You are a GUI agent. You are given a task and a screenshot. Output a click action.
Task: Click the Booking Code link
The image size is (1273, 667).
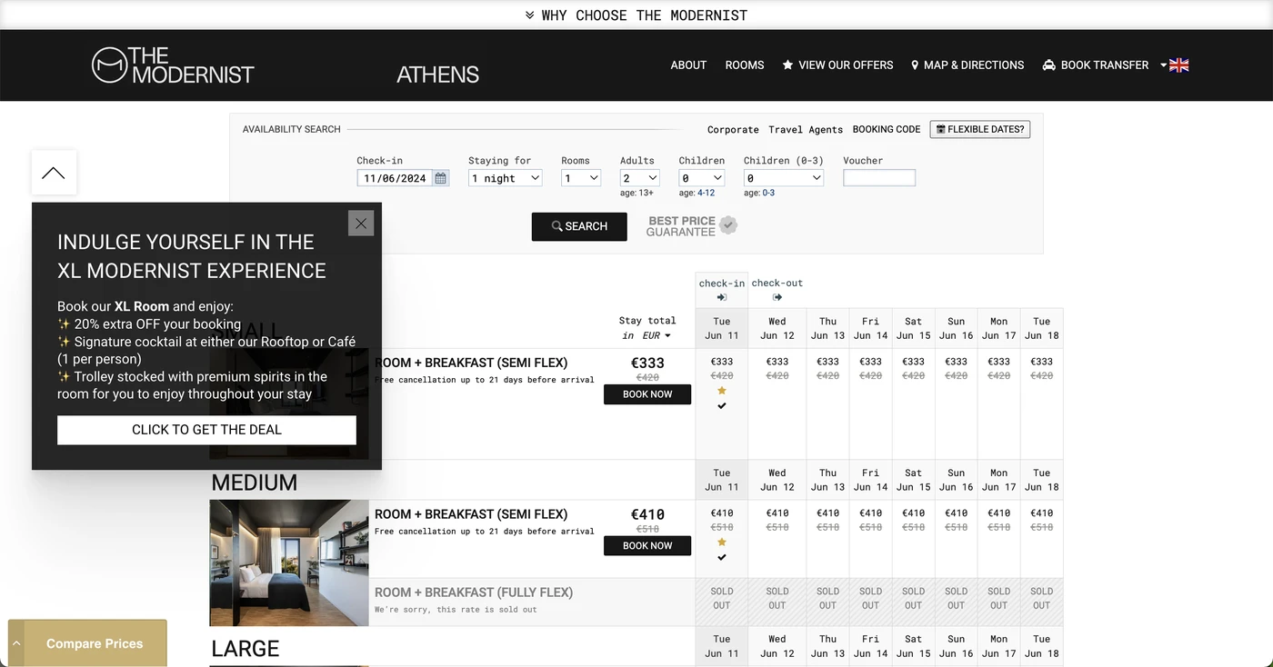click(887, 129)
